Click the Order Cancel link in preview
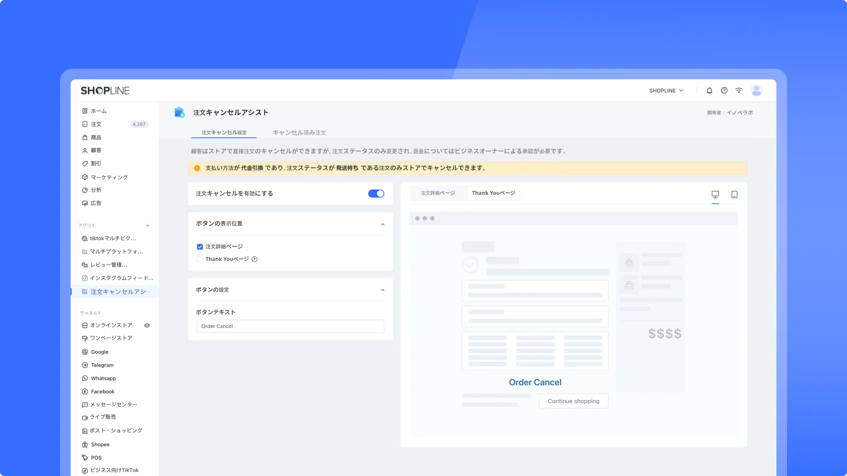The image size is (847, 476). [535, 383]
